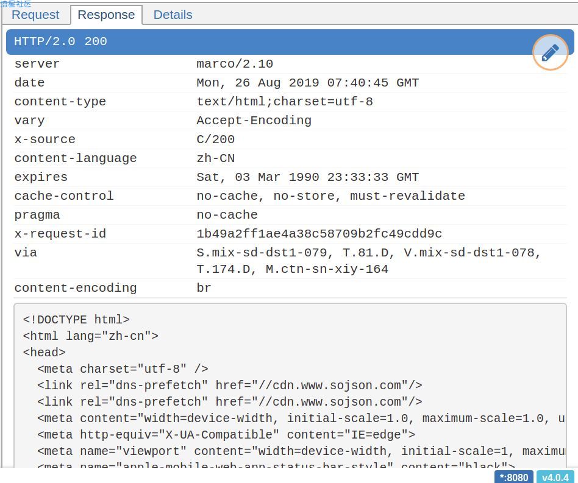This screenshot has height=483, width=578.
Task: Click the vary header name
Action: pyautogui.click(x=29, y=121)
